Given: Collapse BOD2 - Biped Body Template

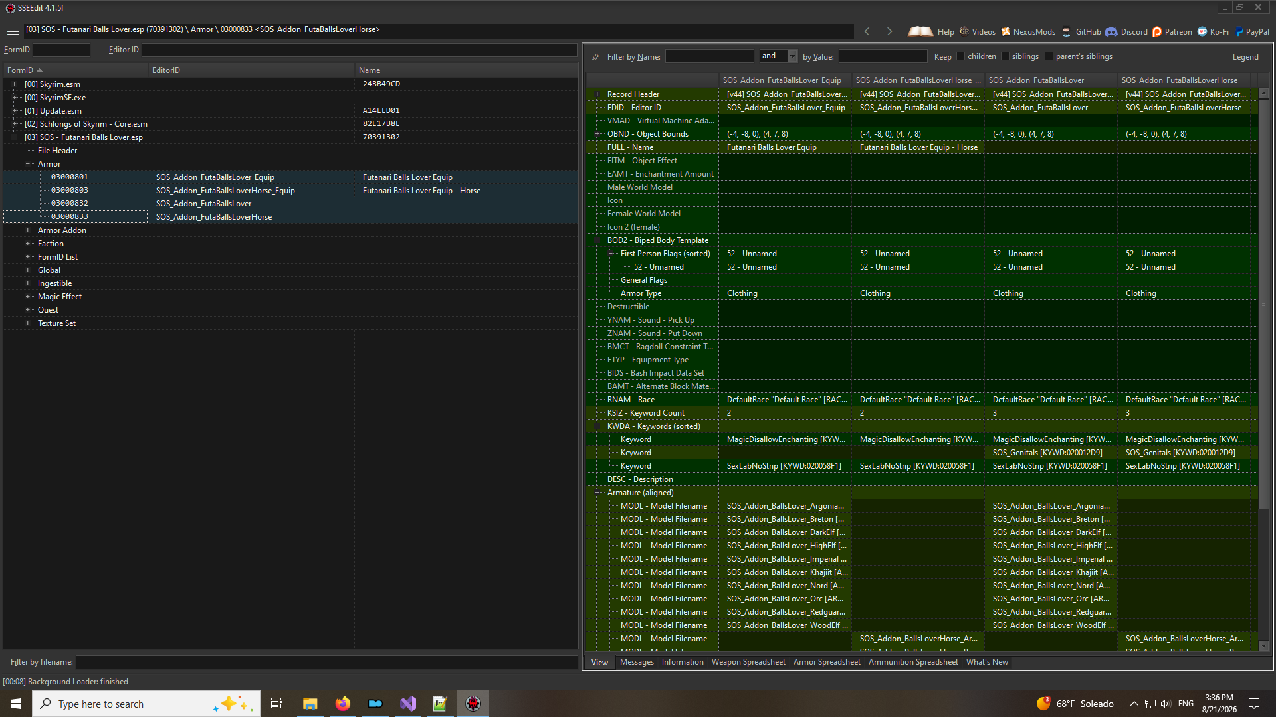Looking at the screenshot, I should (597, 240).
